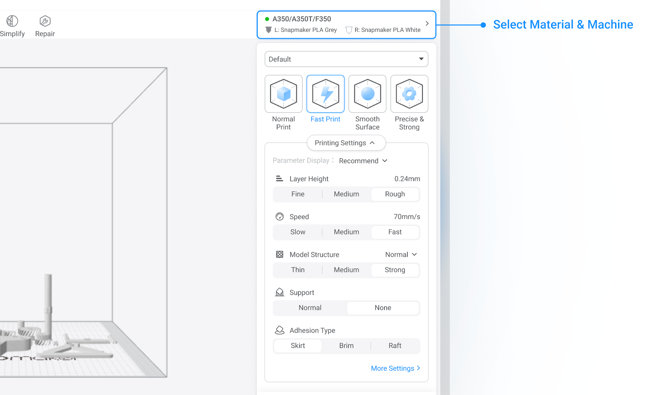
Task: Select the Fast Print preset icon
Action: (326, 94)
